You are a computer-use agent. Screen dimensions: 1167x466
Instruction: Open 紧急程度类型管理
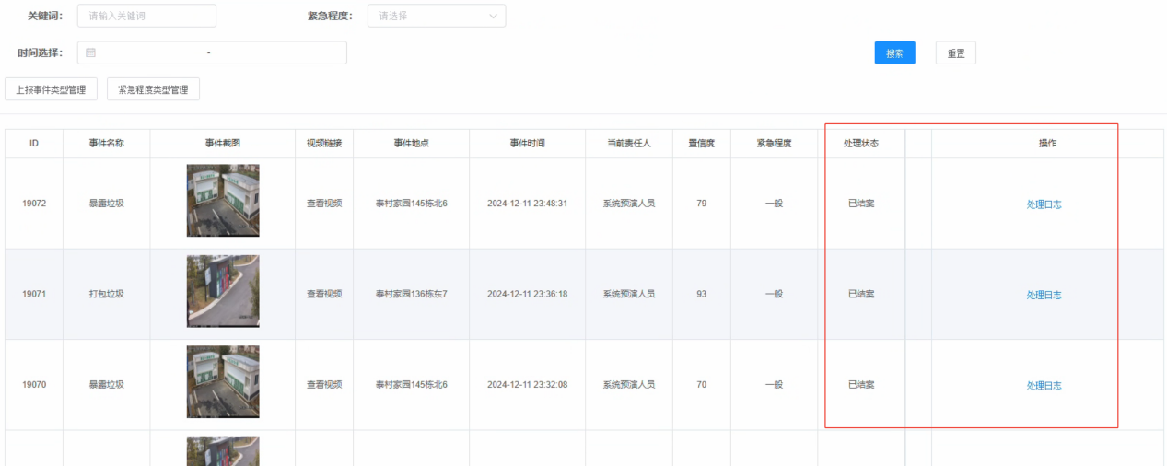[153, 89]
